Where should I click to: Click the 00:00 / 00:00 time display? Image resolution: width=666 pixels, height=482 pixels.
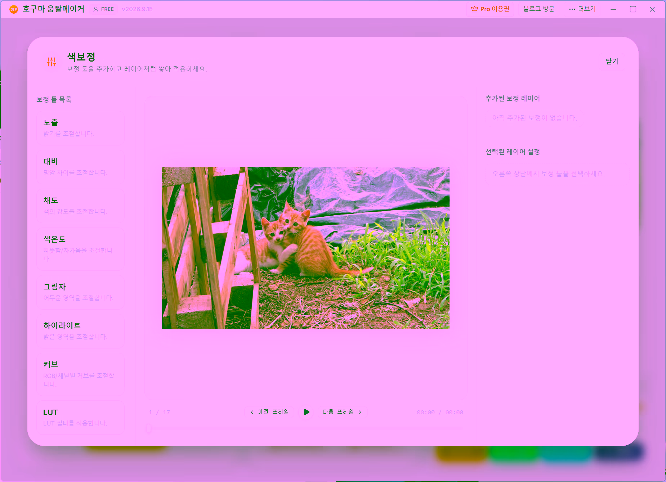(440, 412)
